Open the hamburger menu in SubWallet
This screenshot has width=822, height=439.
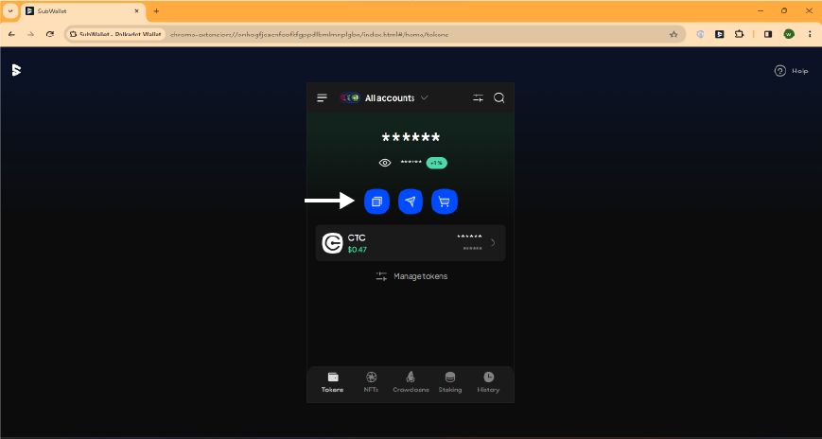click(x=322, y=98)
